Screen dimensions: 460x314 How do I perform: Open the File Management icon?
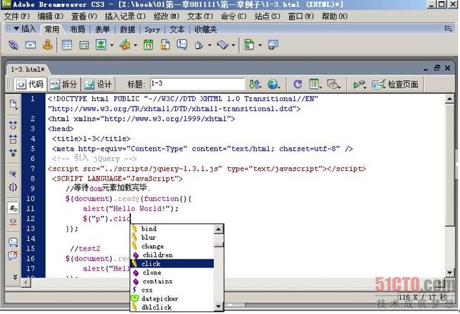[x=255, y=85]
